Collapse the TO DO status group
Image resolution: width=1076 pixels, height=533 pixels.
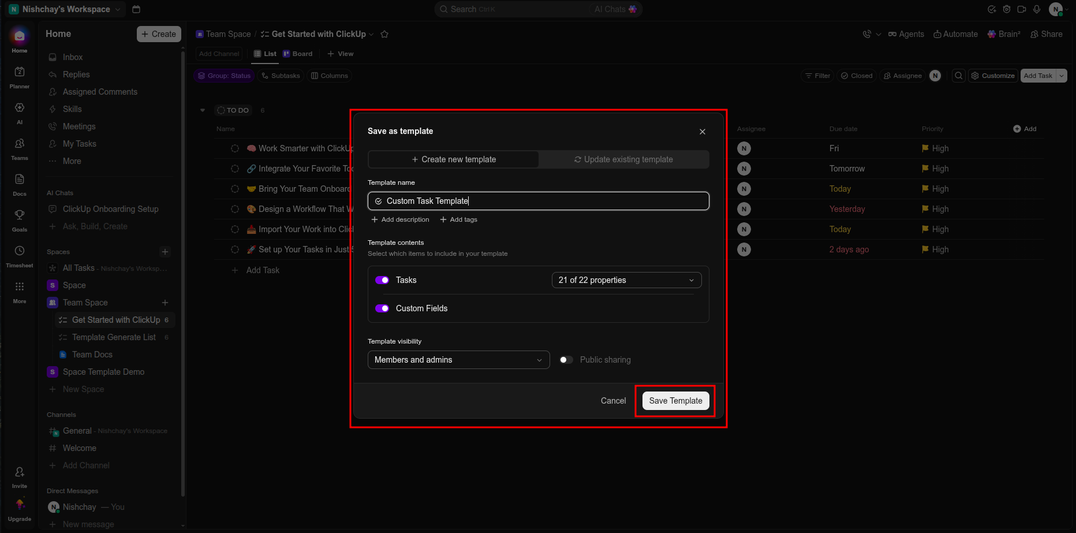coord(203,110)
